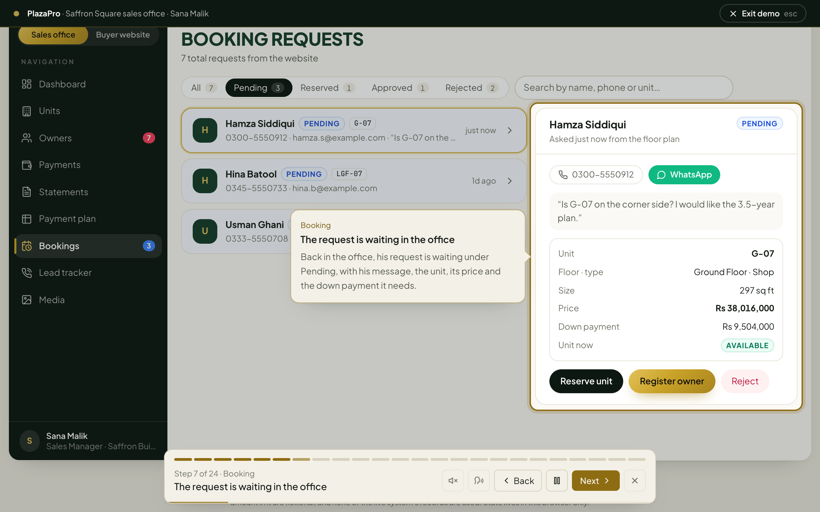Click the last tour progress segment
The width and height of the screenshot is (820, 512).
637,459
